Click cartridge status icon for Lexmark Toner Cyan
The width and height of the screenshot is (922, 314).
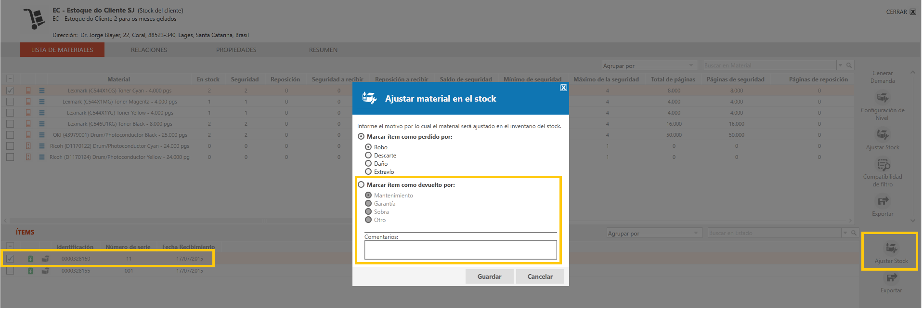[x=28, y=91]
